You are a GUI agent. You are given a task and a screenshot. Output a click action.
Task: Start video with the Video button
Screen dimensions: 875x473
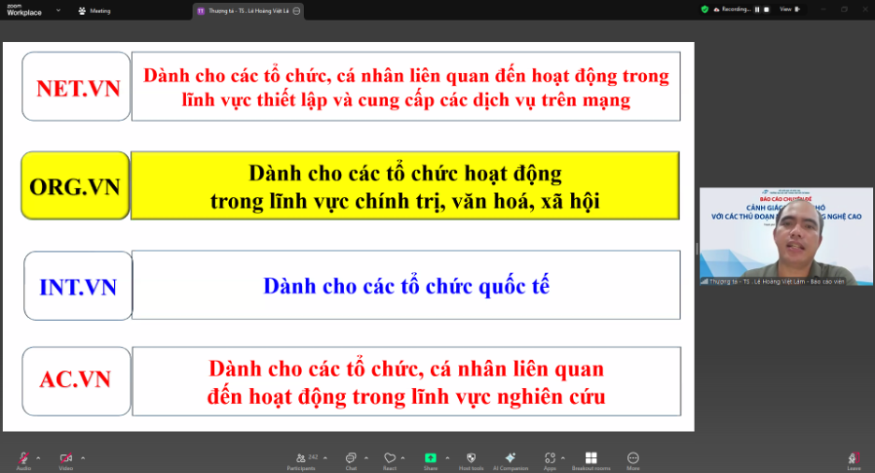[65, 458]
